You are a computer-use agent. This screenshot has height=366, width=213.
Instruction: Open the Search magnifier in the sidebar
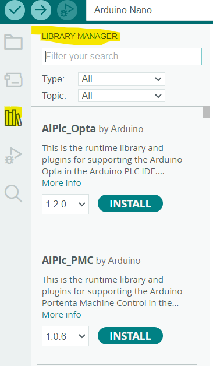pos(13,193)
